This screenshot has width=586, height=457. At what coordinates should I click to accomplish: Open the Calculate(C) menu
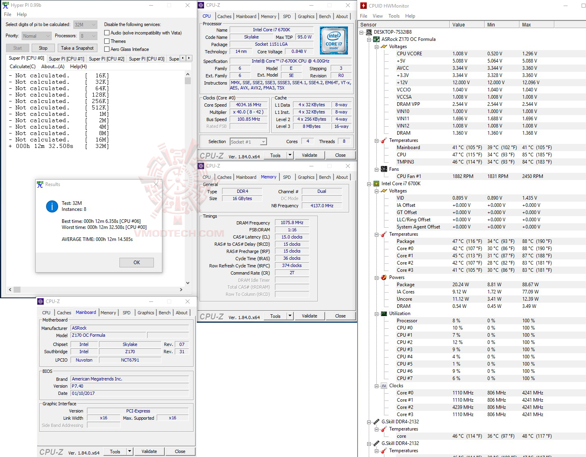click(x=22, y=67)
